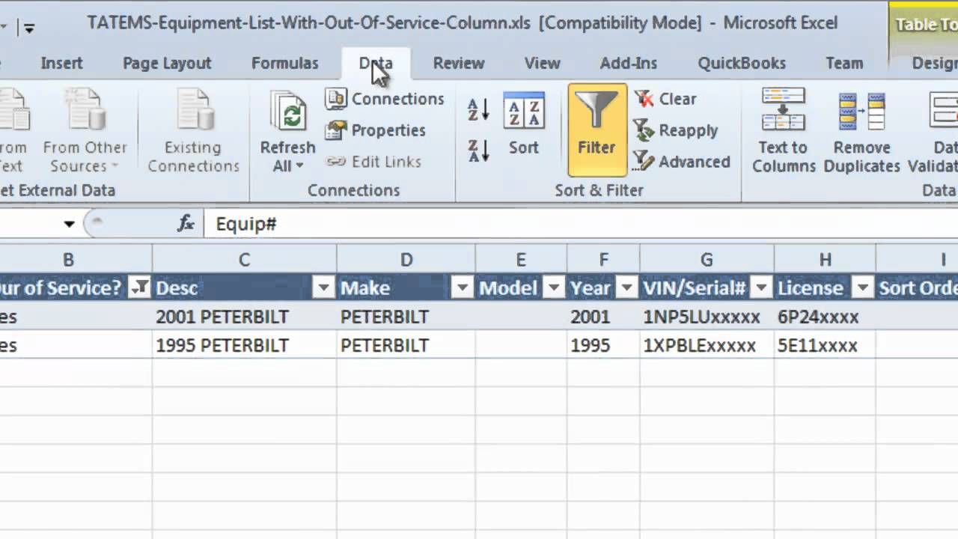958x539 pixels.
Task: Open the Desc column filter dropdown
Action: pos(324,288)
